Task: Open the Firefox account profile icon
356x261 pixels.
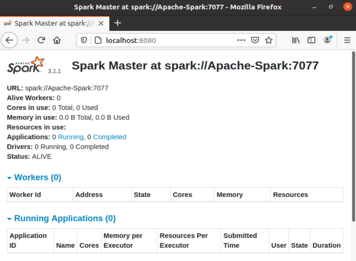Action: click(327, 40)
